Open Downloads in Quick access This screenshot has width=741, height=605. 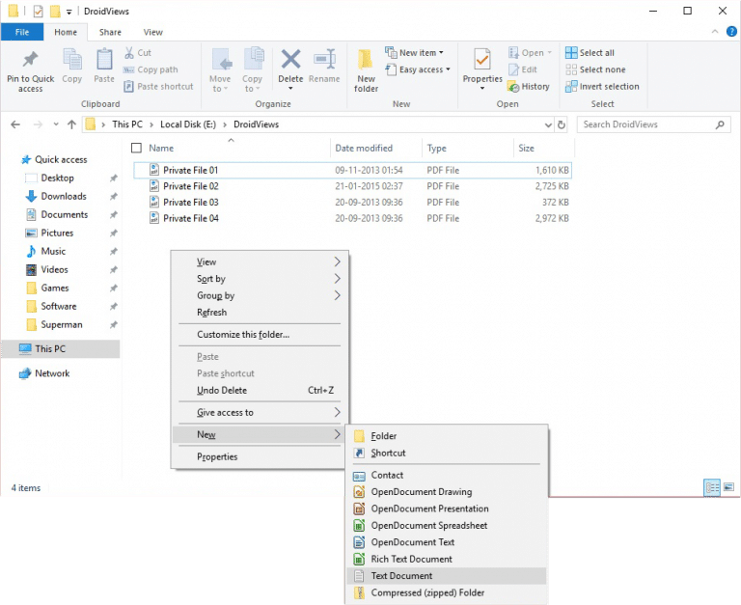(x=64, y=196)
